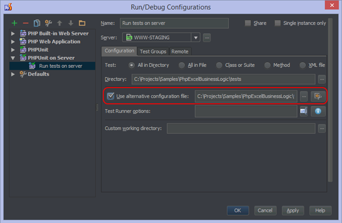Open the server browse button beside WWW-STAGING
Viewport: 342px width, 223px height.
pyautogui.click(x=207, y=38)
